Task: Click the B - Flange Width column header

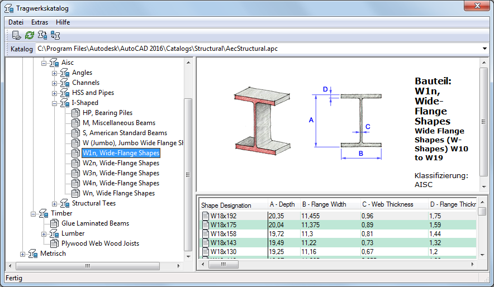Action: point(330,205)
